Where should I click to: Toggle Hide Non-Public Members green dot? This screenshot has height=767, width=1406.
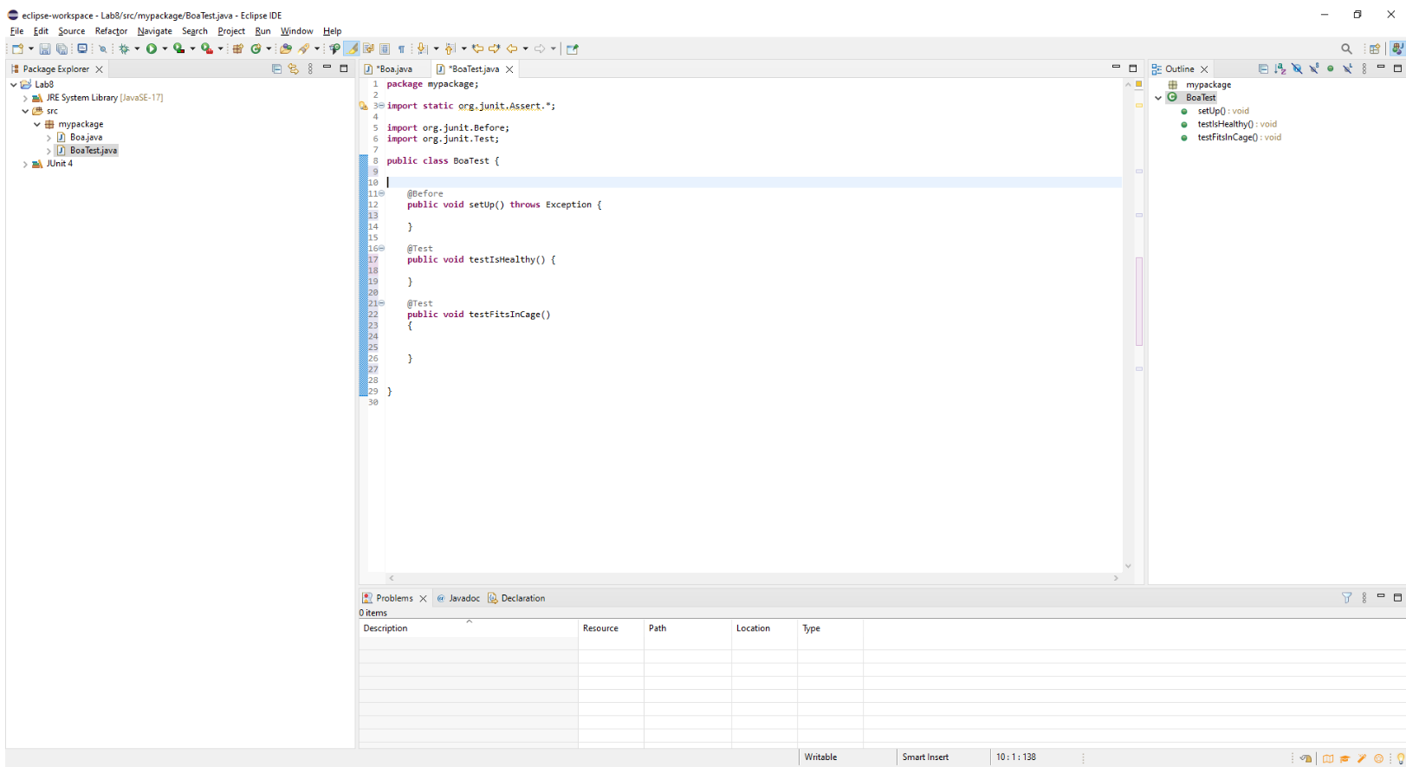[1331, 68]
